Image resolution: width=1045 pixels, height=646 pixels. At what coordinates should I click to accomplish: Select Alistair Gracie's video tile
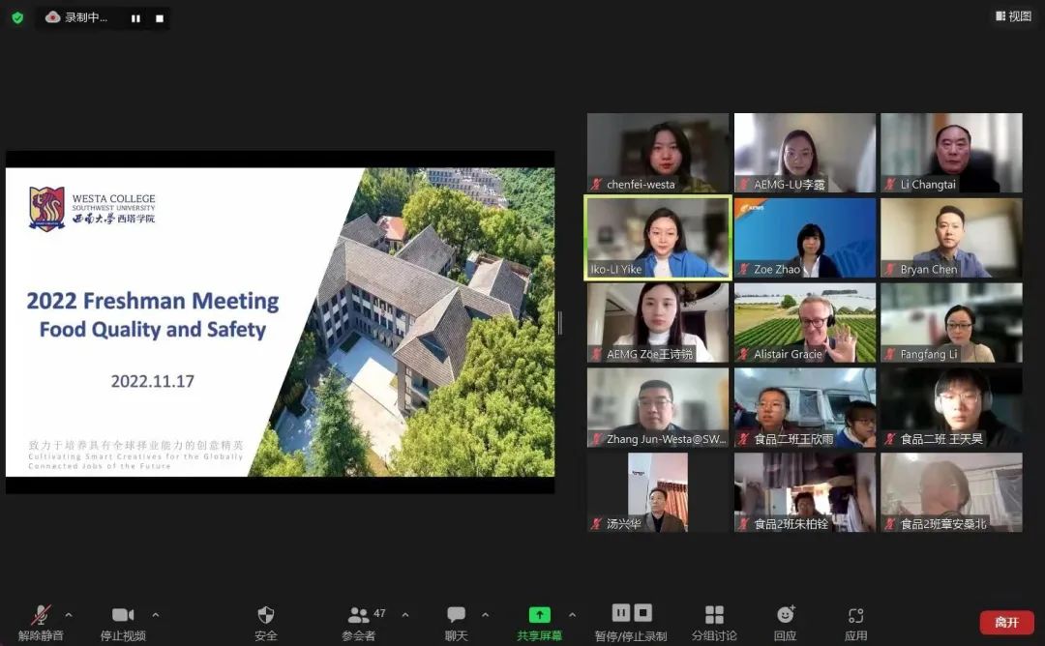click(805, 322)
